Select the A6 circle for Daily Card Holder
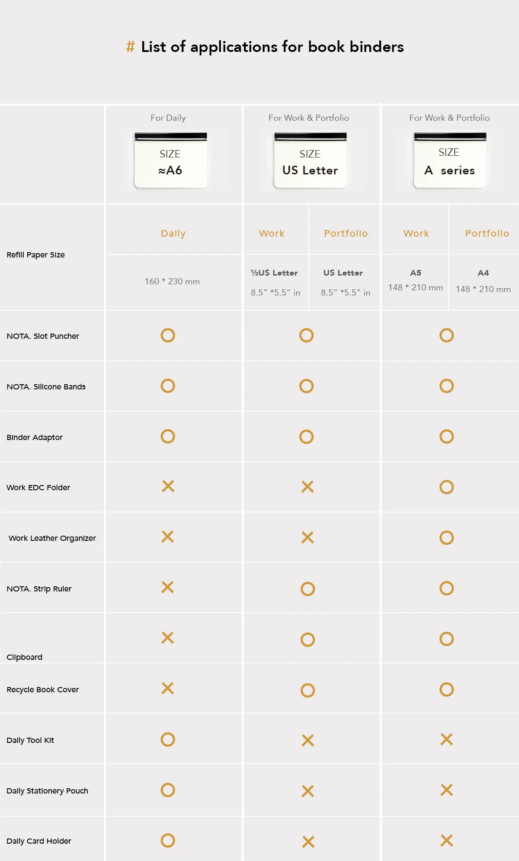The width and height of the screenshot is (519, 861). (x=168, y=840)
